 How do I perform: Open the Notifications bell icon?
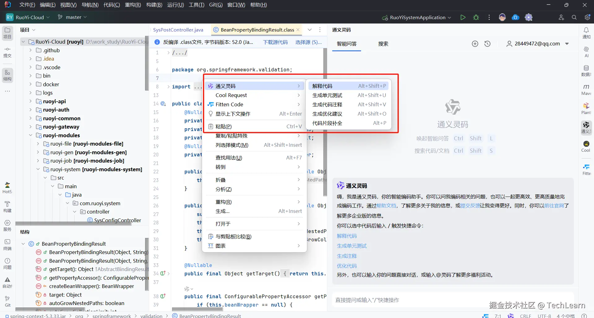pos(586,33)
